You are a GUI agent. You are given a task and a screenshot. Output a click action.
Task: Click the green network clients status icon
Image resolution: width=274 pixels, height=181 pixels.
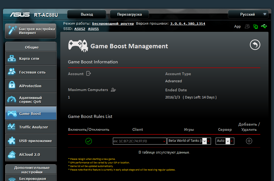pos(255,27)
